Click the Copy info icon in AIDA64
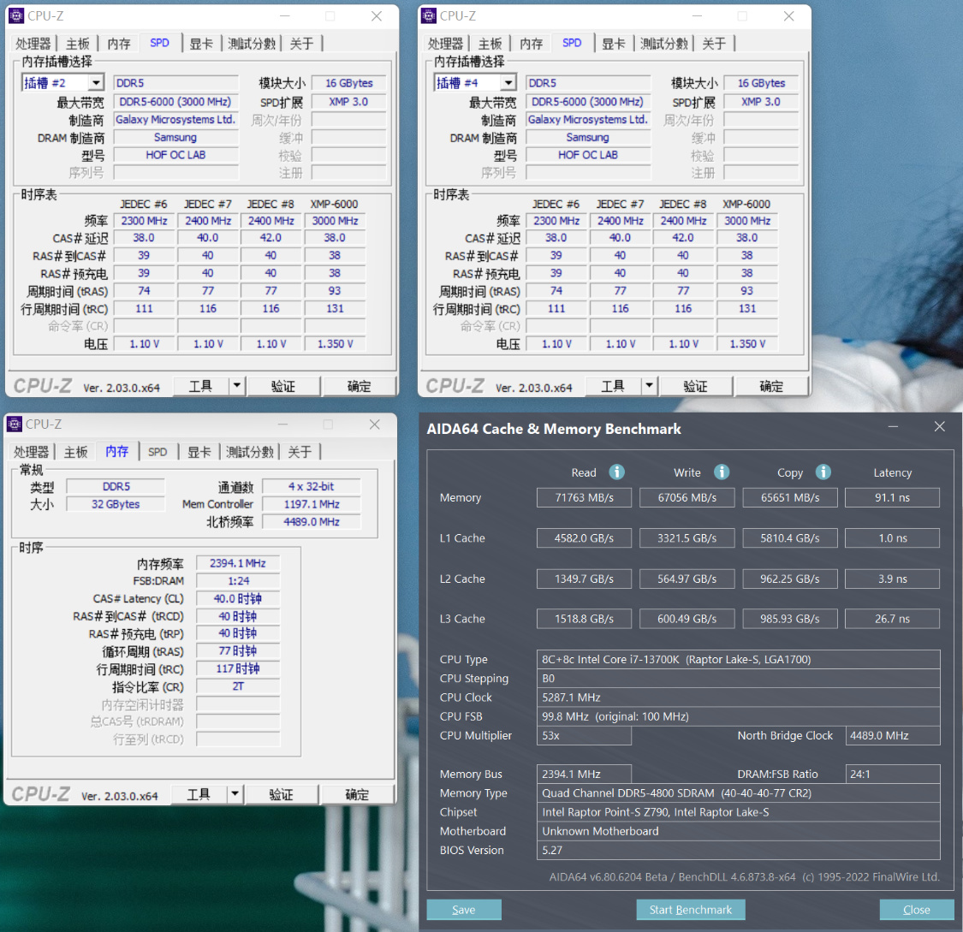The height and width of the screenshot is (932, 963). (x=823, y=472)
